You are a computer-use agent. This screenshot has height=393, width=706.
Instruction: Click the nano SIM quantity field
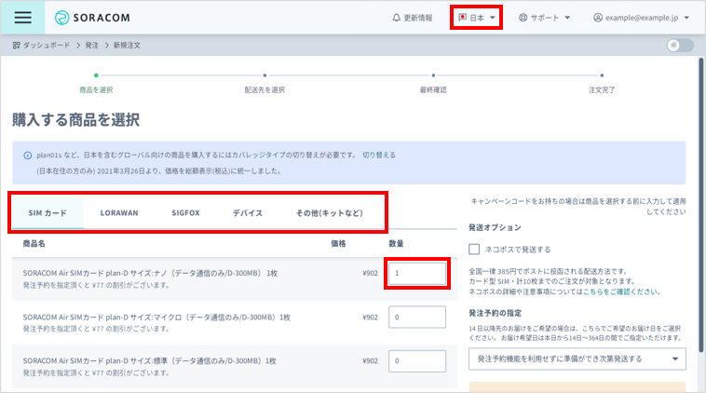pos(416,274)
